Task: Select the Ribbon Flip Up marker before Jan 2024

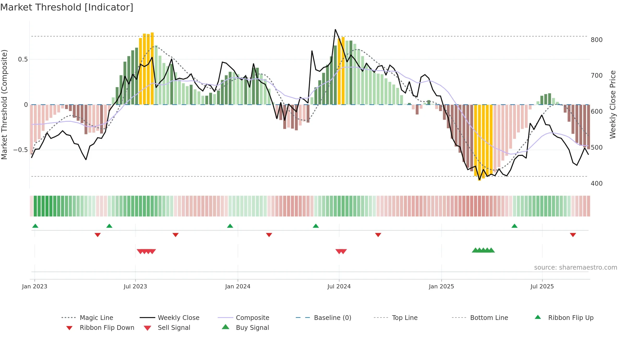Action: coord(230,226)
